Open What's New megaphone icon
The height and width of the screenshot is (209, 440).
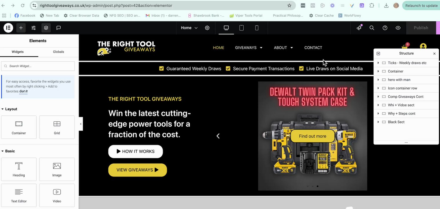point(359,28)
